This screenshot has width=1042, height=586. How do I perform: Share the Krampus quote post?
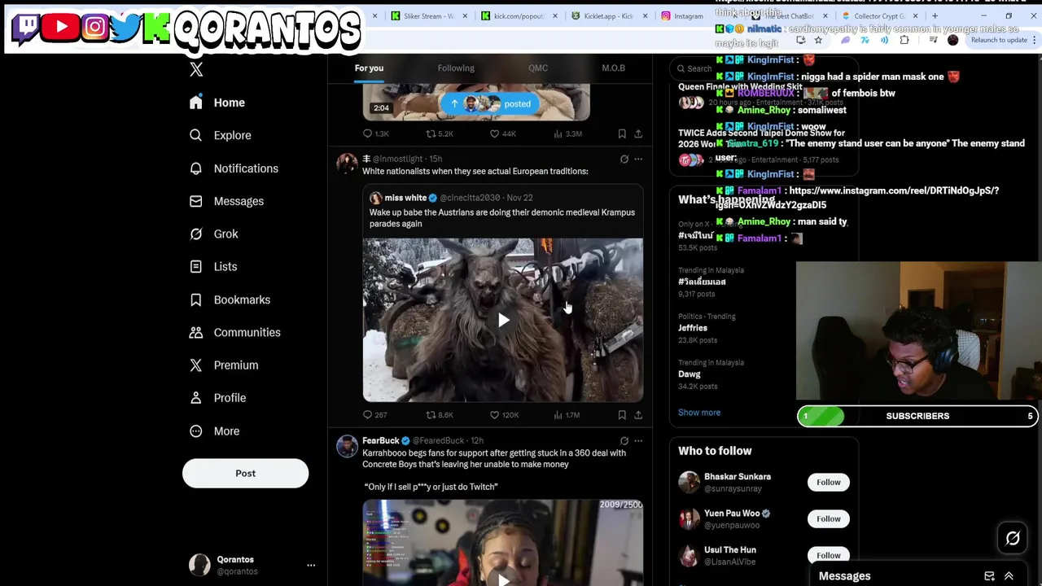638,415
